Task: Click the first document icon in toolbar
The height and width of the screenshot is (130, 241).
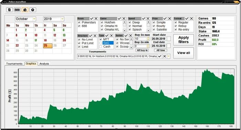Action: [9, 10]
